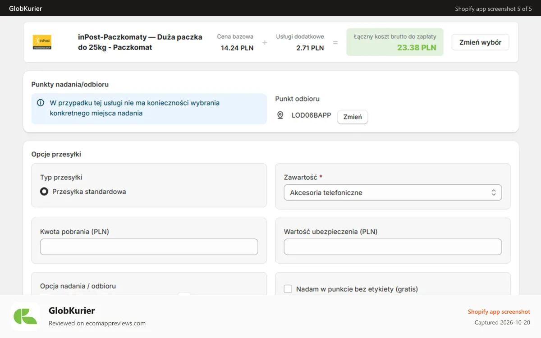Screen dimensions: 541x338
Task: Click the Punkty nadania/odbioru heading
Action: point(70,84)
